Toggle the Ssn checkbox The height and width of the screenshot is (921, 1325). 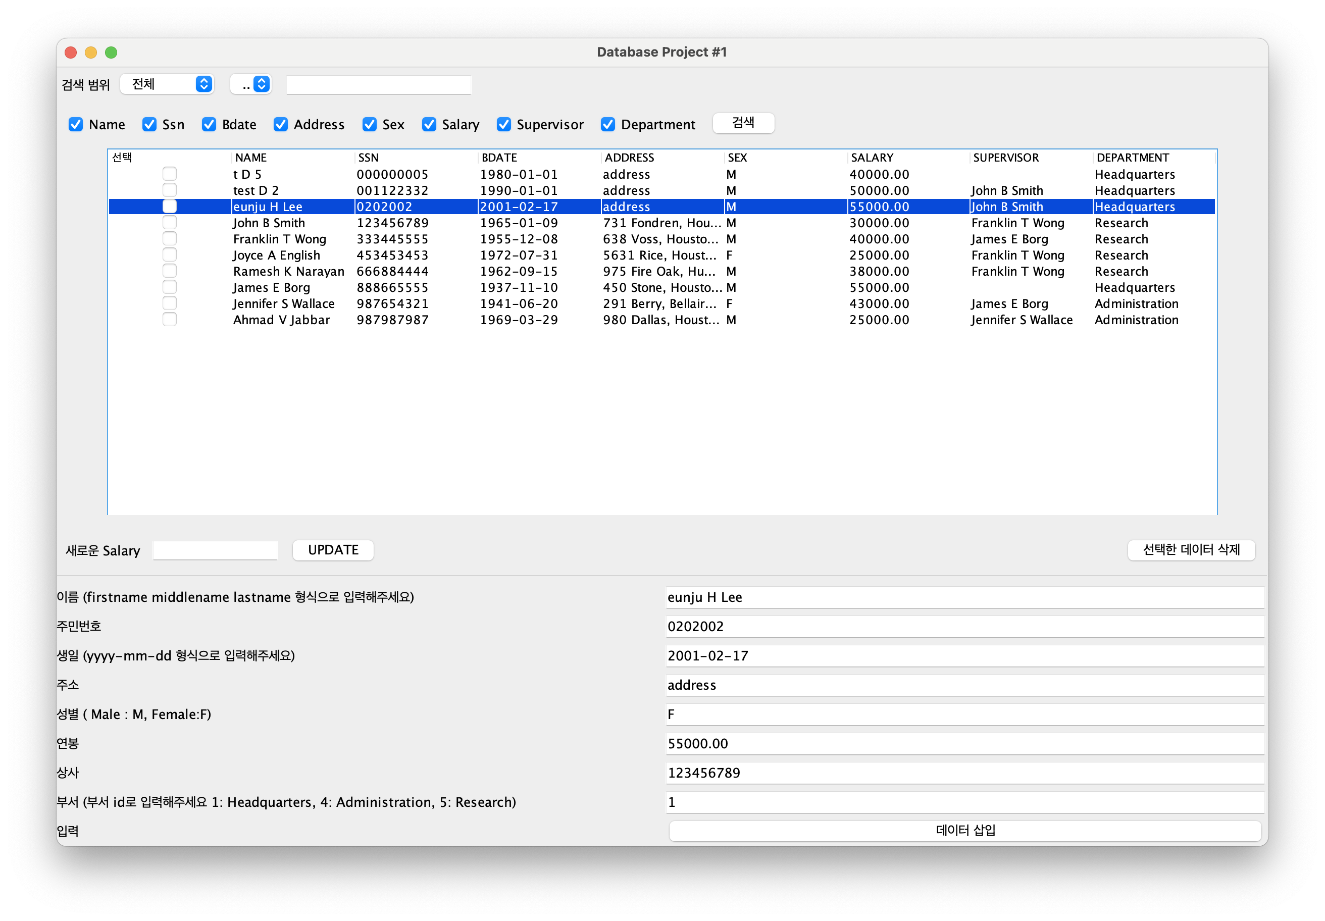pyautogui.click(x=149, y=125)
